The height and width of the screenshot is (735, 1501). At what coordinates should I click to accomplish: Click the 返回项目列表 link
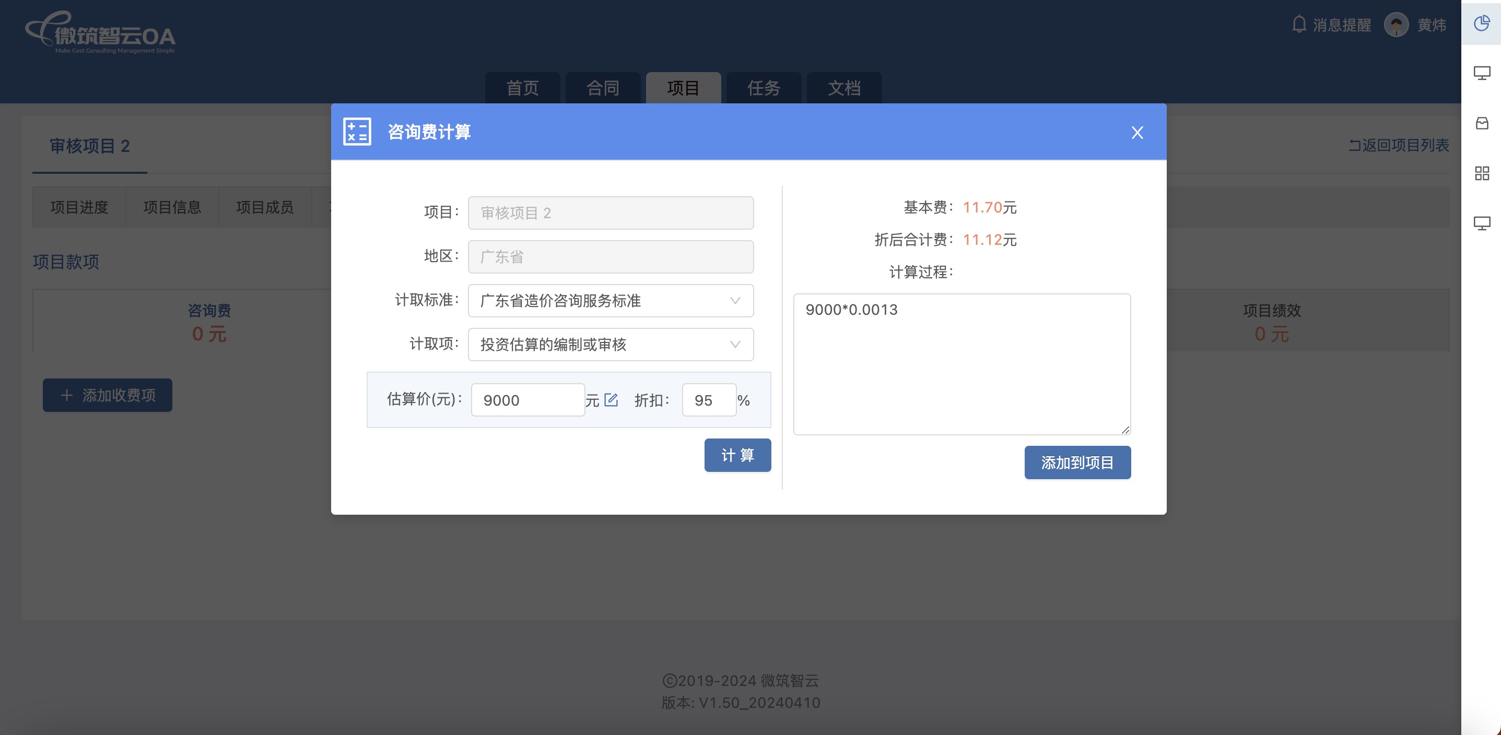(x=1399, y=145)
